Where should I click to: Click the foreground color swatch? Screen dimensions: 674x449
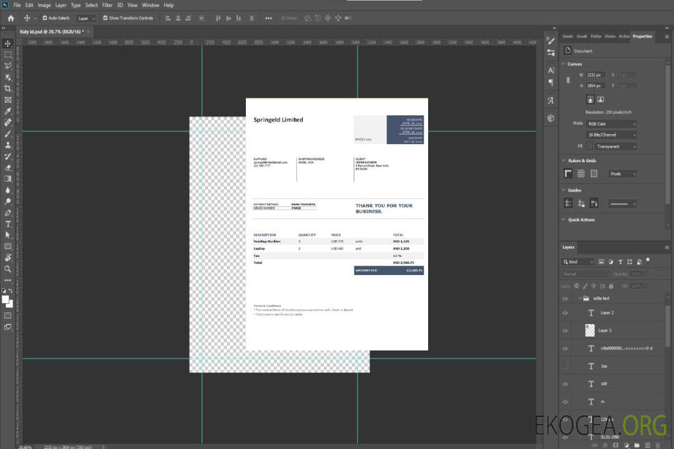click(6, 300)
